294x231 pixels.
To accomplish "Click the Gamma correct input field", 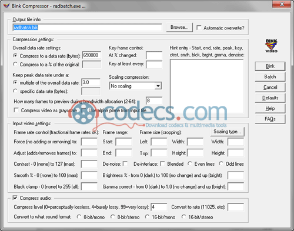I will point(236,186).
